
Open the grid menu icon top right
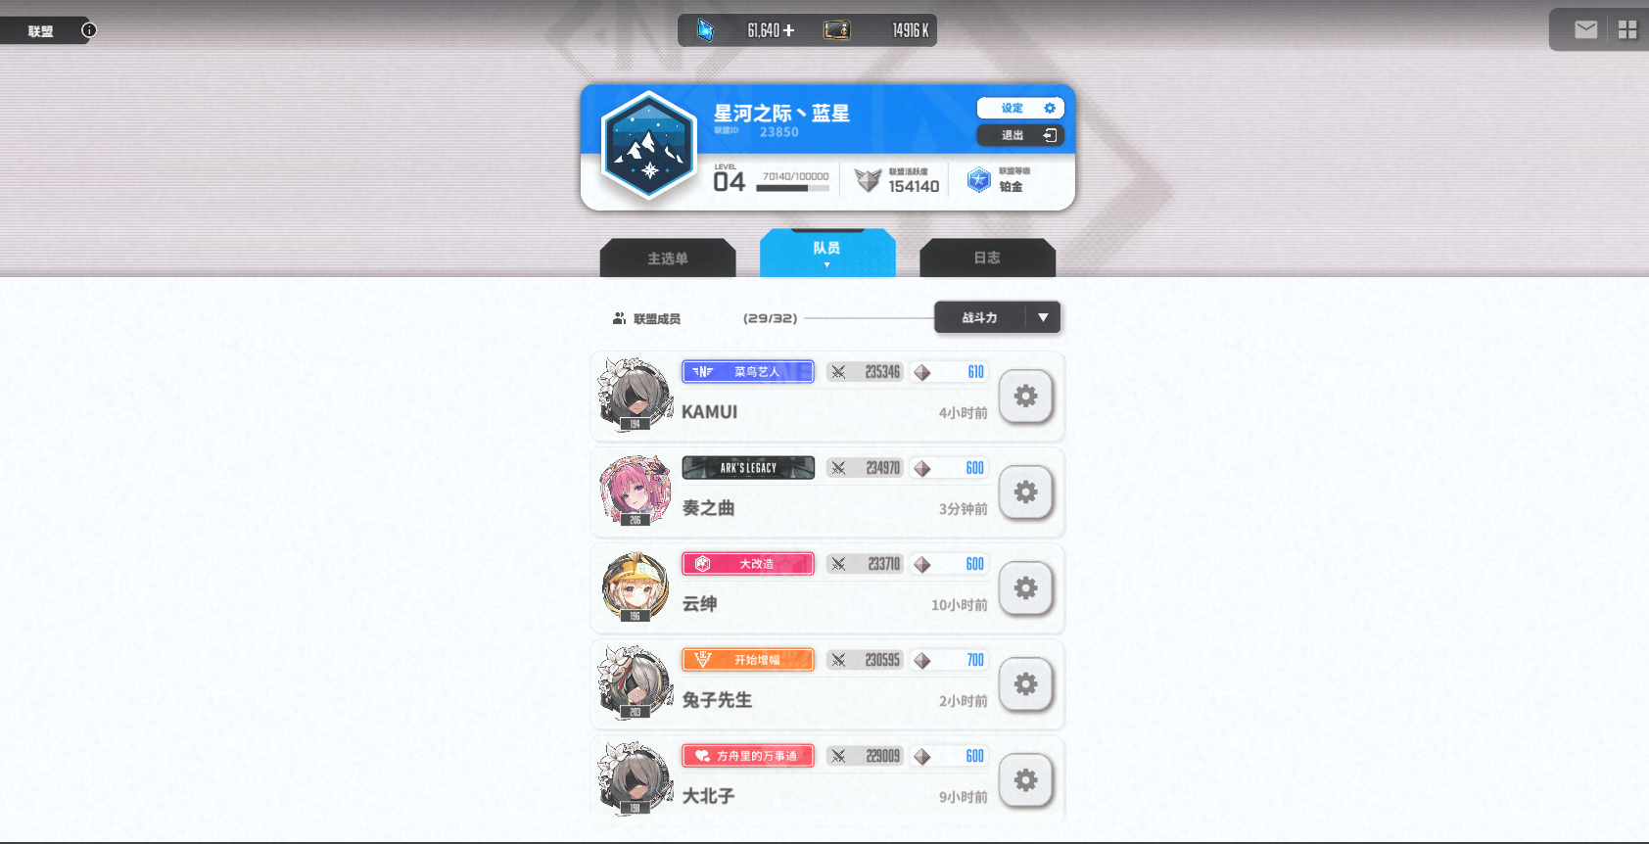(1627, 30)
